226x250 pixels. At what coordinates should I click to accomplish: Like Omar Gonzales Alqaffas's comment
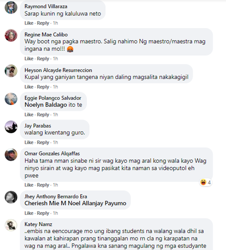point(29,185)
